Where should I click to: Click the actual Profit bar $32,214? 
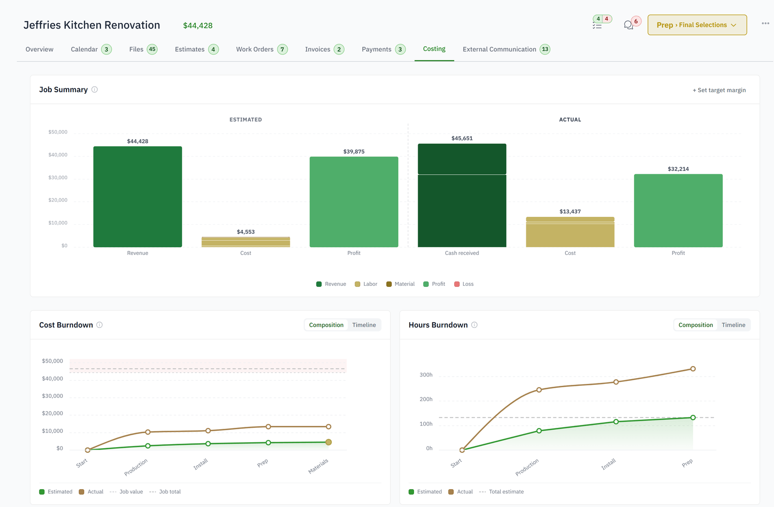[678, 211]
